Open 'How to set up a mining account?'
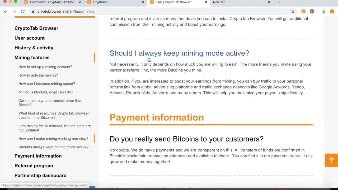 (x=45, y=67)
